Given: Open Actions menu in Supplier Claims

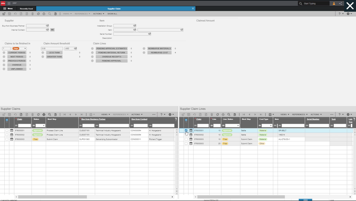Looking at the screenshot, I should tap(137, 115).
